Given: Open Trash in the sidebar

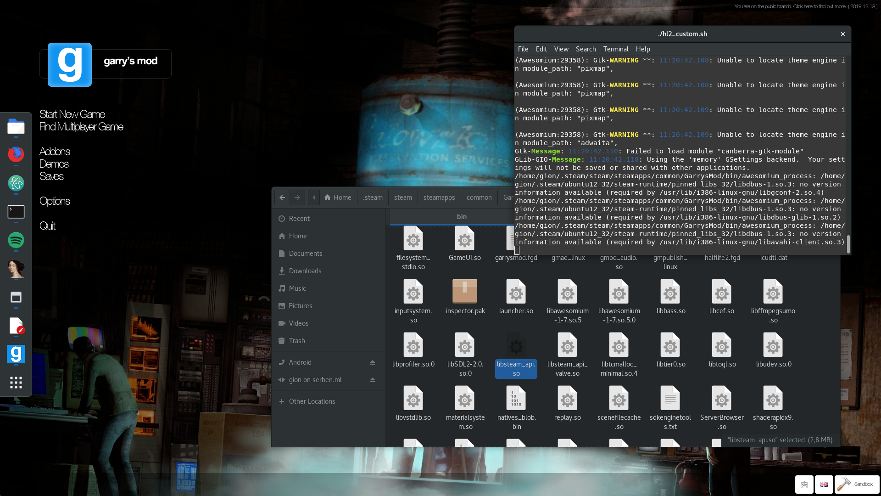Looking at the screenshot, I should pos(329,341).
